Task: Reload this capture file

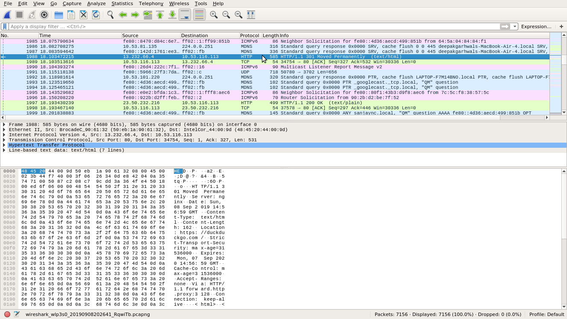Action: coord(96,15)
